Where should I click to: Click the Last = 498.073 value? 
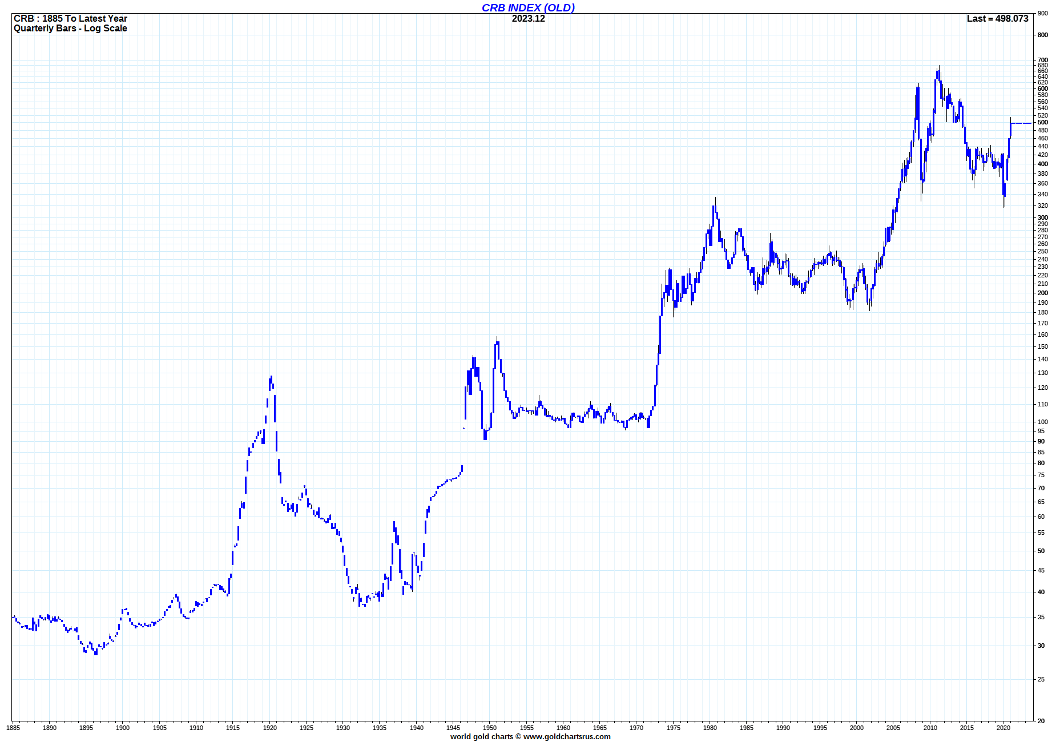point(997,18)
